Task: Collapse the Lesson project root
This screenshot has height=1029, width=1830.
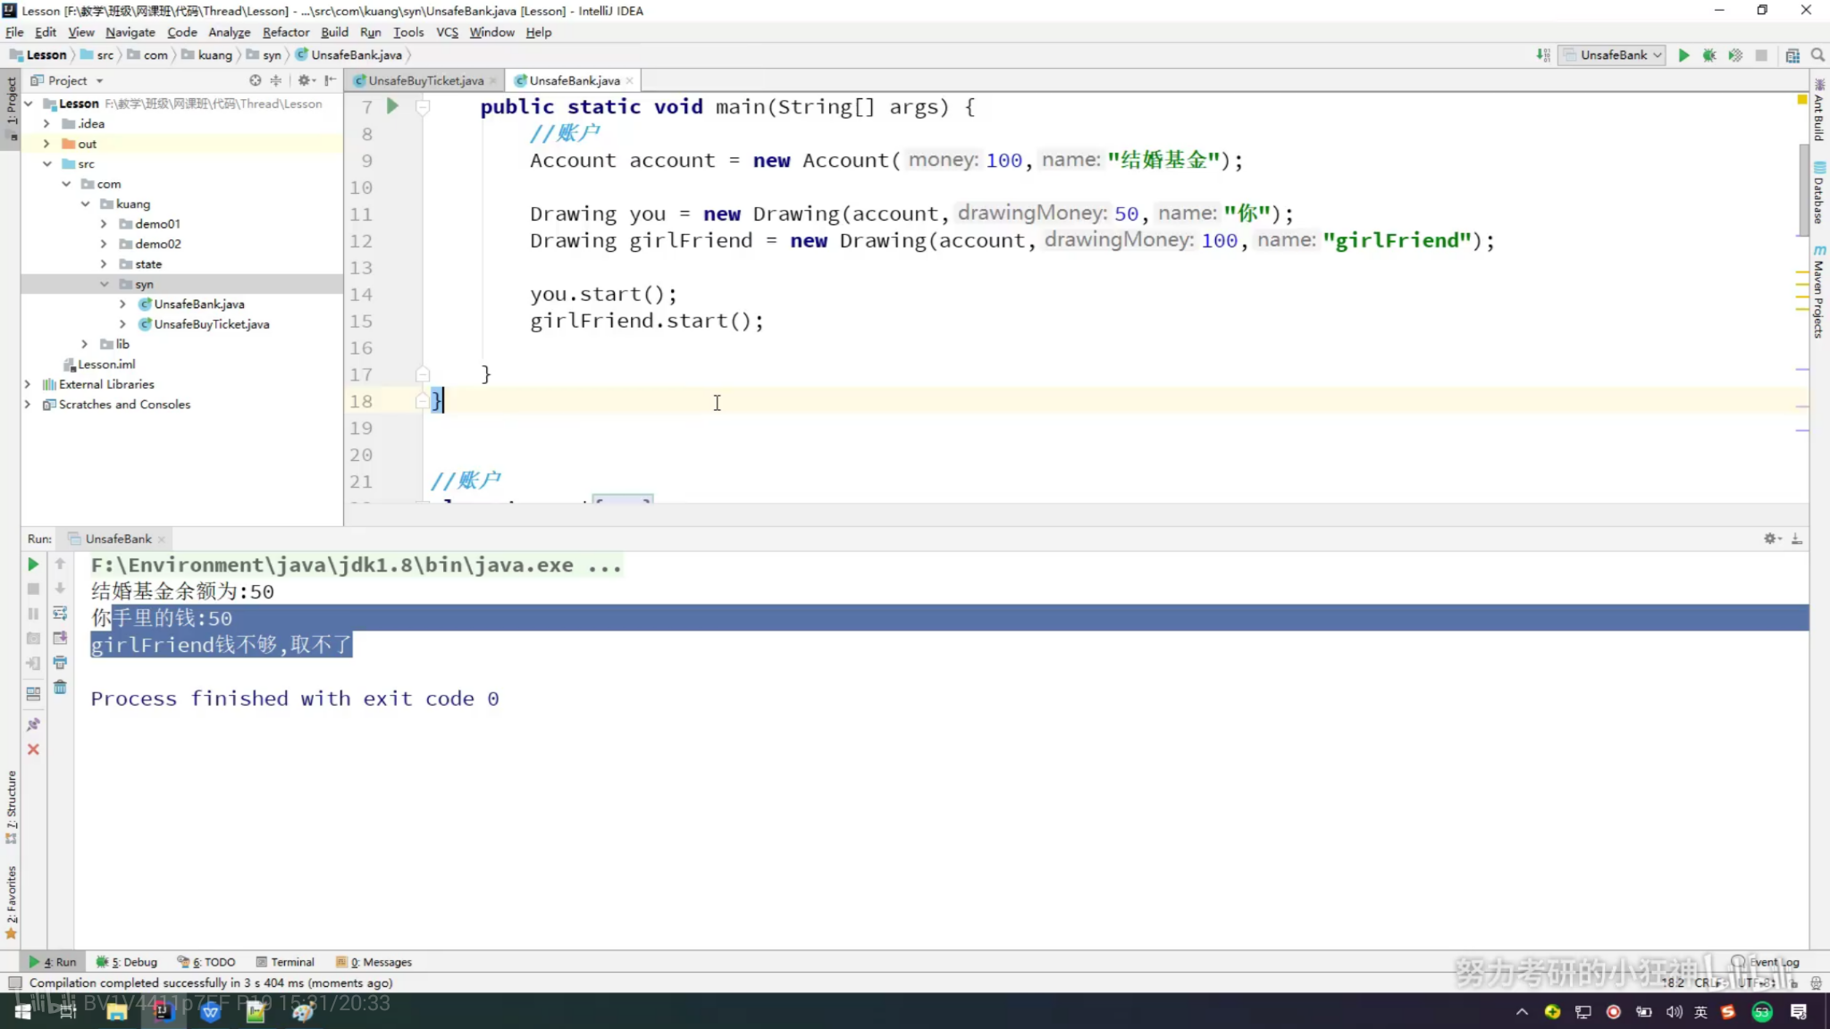Action: 29,104
